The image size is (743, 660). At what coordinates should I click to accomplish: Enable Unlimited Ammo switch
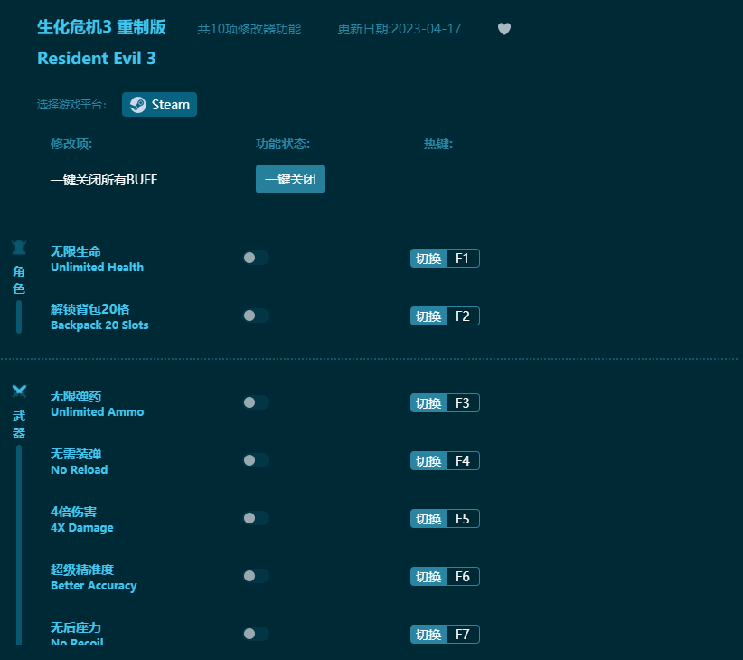[256, 402]
